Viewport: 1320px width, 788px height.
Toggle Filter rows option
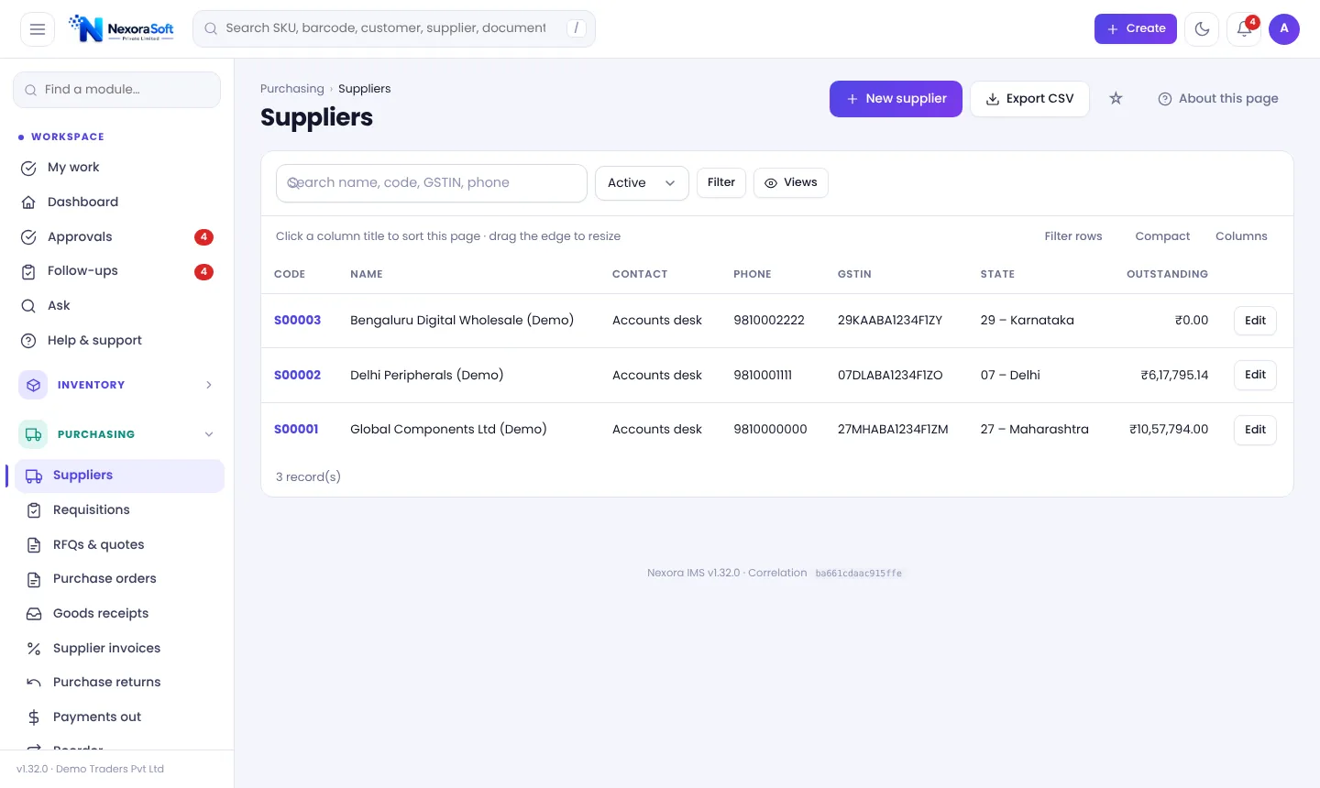[1073, 236]
